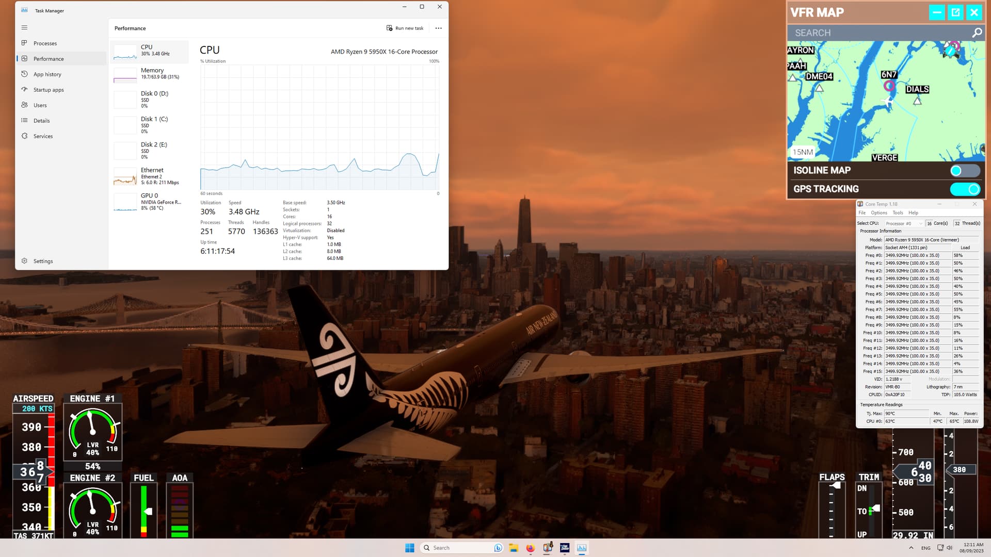The height and width of the screenshot is (557, 991).
Task: Click the Windows Start button
Action: pyautogui.click(x=409, y=548)
